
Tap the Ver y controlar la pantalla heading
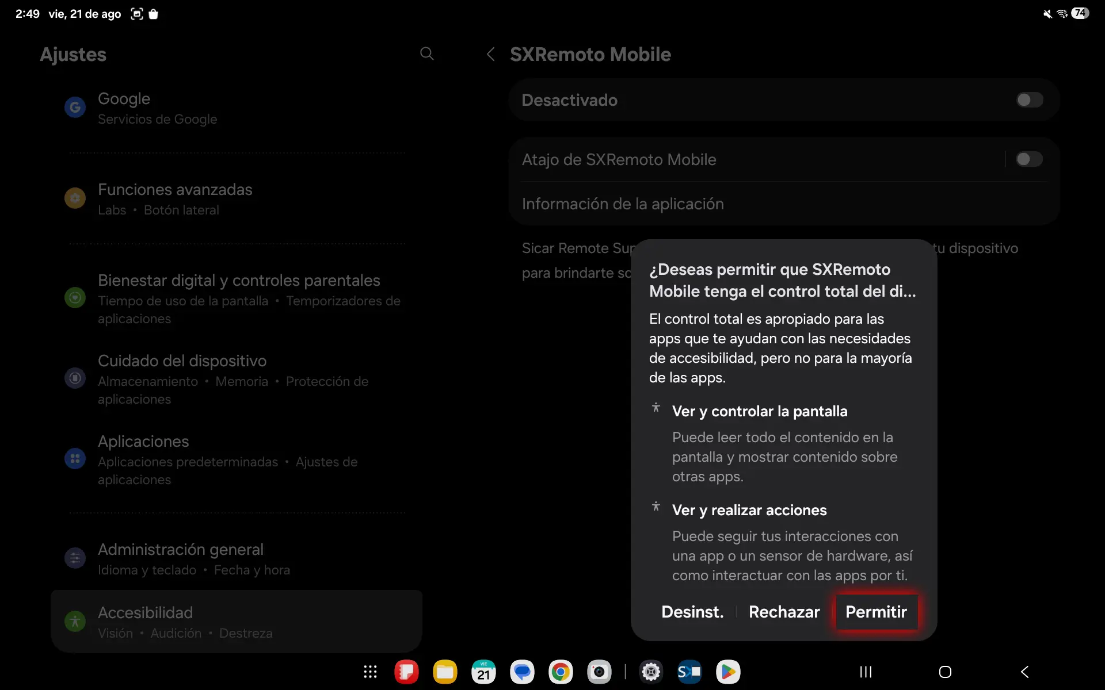click(760, 411)
